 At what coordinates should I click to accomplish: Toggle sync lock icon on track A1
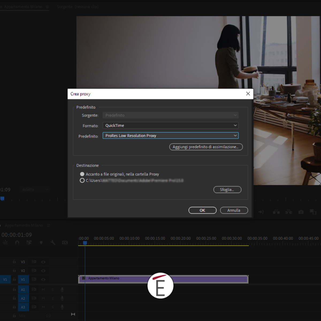pyautogui.click(x=34, y=289)
